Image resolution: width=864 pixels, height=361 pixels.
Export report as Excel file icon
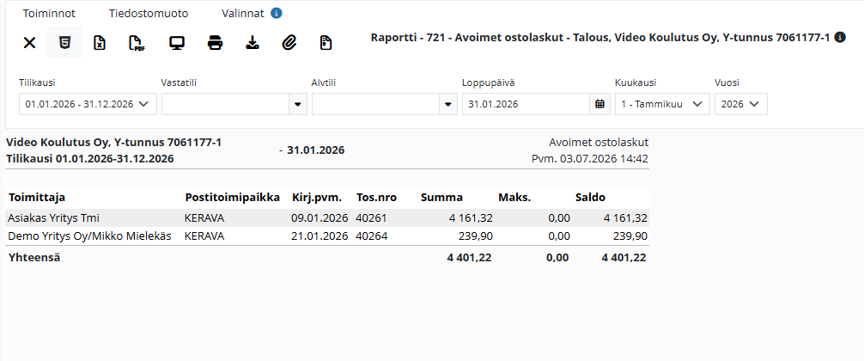[x=99, y=43]
